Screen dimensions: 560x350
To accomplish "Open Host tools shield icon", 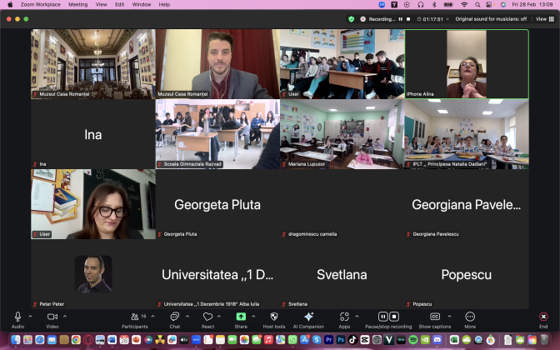I will tap(274, 317).
